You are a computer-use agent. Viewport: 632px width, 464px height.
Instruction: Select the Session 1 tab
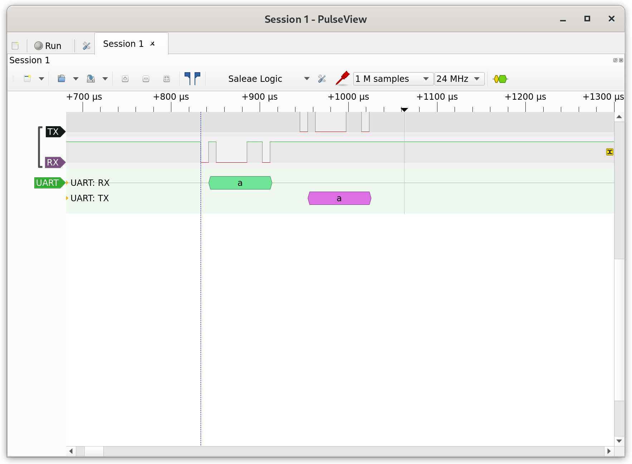pos(123,44)
